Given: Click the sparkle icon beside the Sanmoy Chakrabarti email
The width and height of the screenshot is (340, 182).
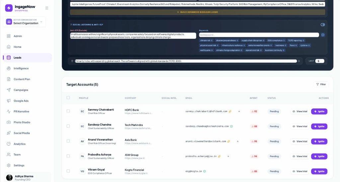Looking at the screenshot, I should [x=230, y=111].
